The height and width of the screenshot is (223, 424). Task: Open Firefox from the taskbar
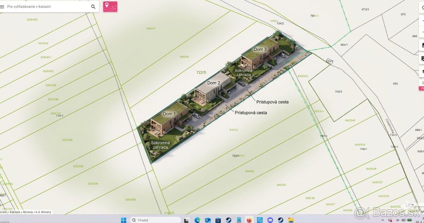click(x=249, y=220)
